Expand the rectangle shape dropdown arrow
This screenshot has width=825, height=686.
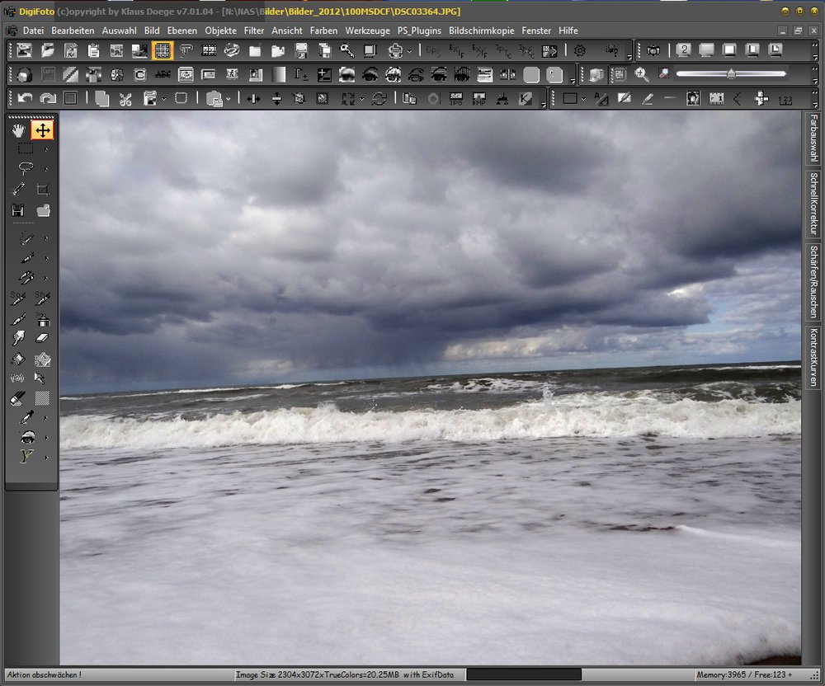[583, 99]
